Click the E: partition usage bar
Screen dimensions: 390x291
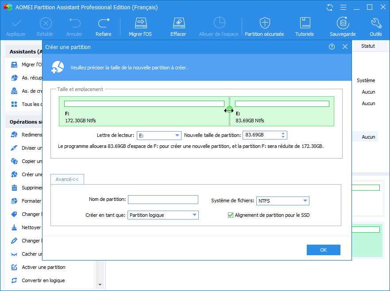[x=282, y=104]
